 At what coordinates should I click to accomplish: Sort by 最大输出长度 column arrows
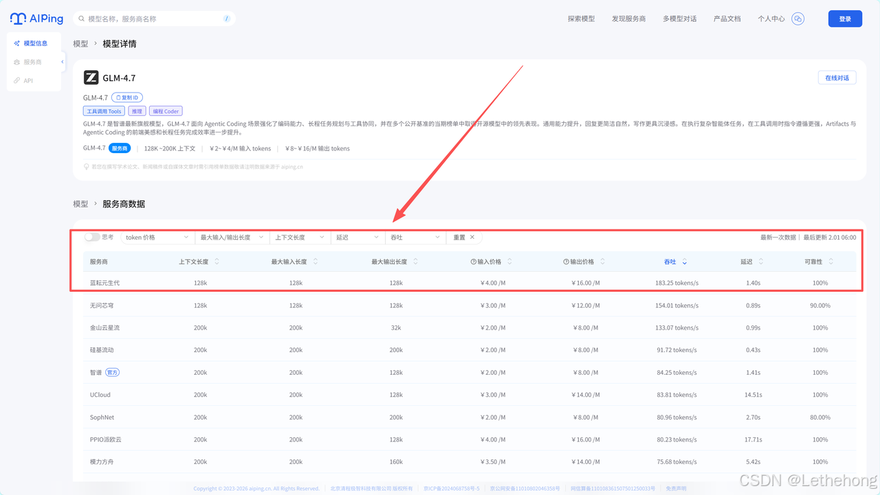[415, 262]
